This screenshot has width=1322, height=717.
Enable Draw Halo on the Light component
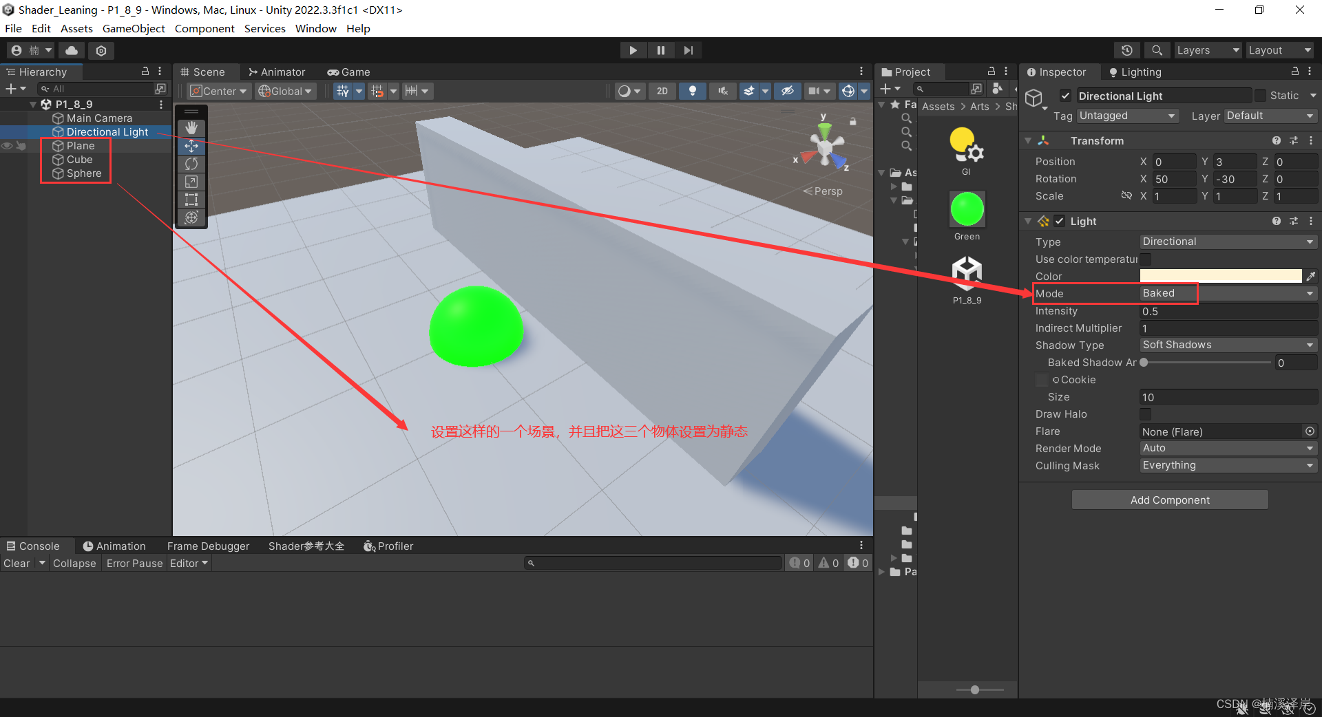[1146, 414]
